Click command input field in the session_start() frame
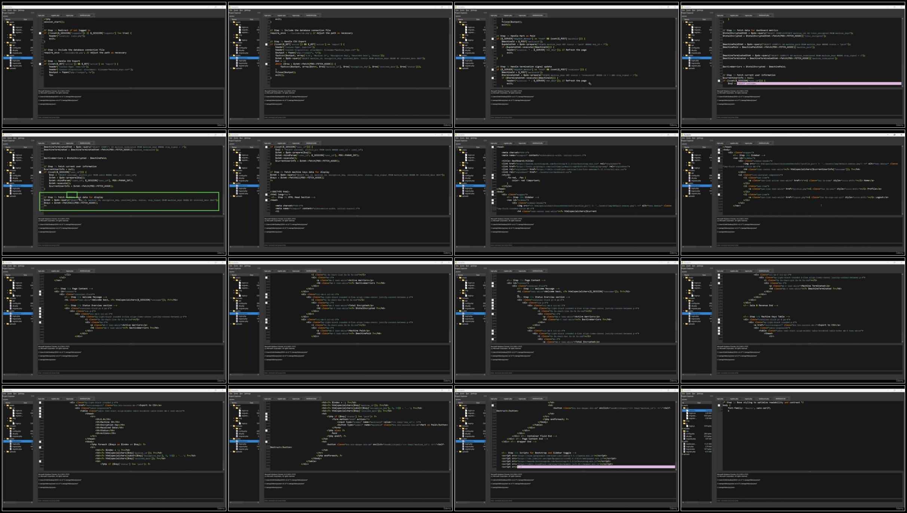907x513 pixels. 131,117
